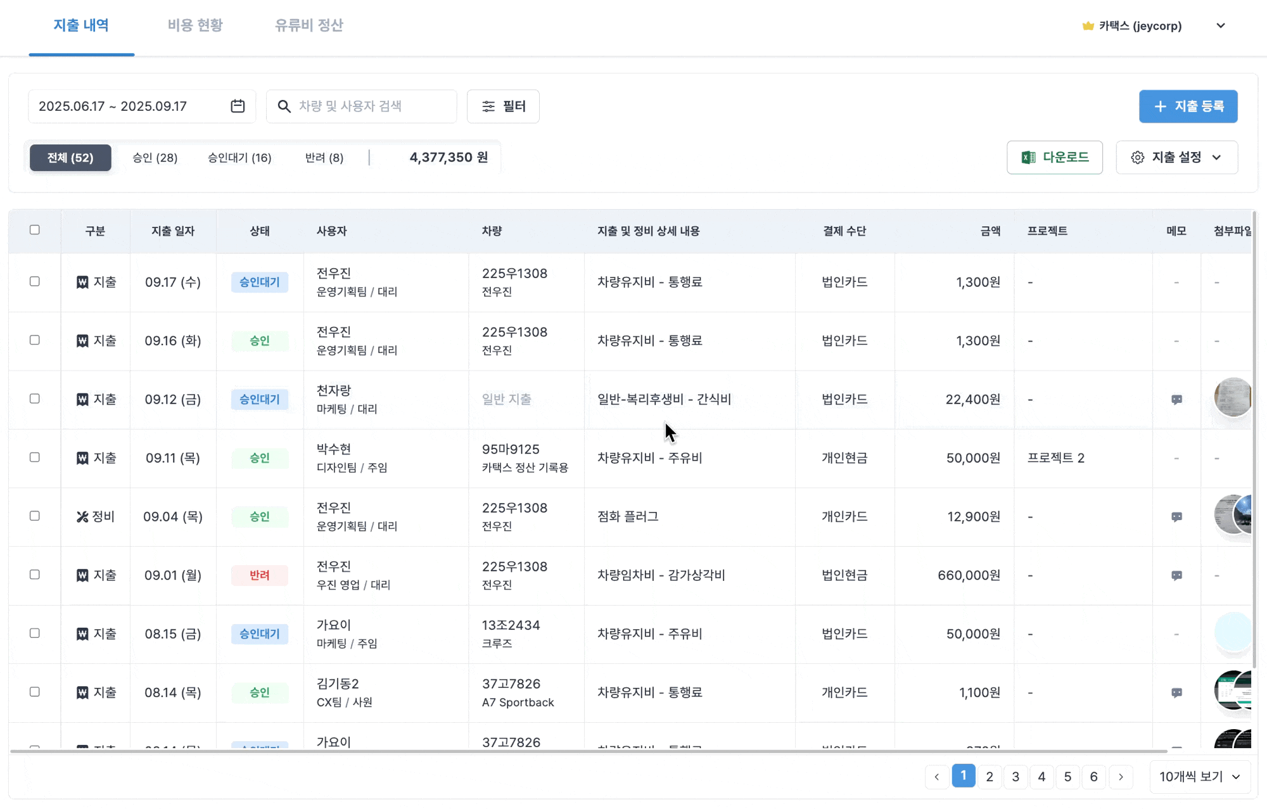
Task: Open memo icon for 간식비 row
Action: tap(1176, 400)
